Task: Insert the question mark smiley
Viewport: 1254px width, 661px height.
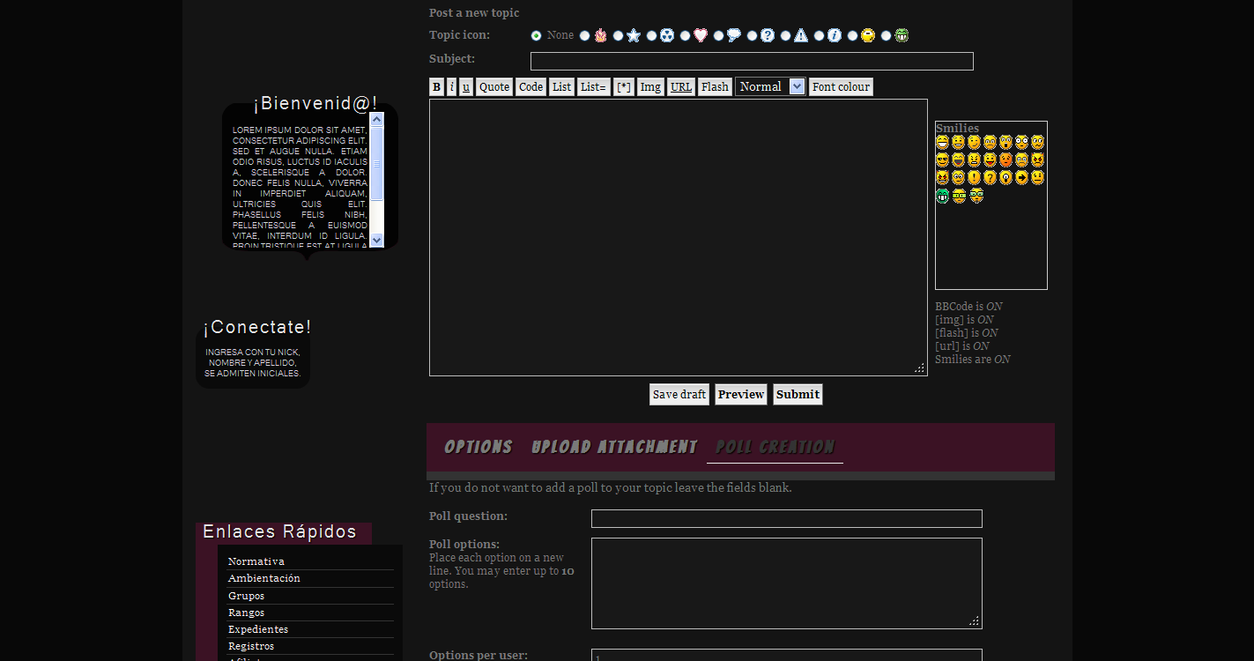Action: (x=990, y=177)
